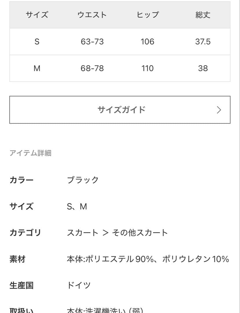Click the S、M size value text
The width and height of the screenshot is (240, 313).
[77, 207]
